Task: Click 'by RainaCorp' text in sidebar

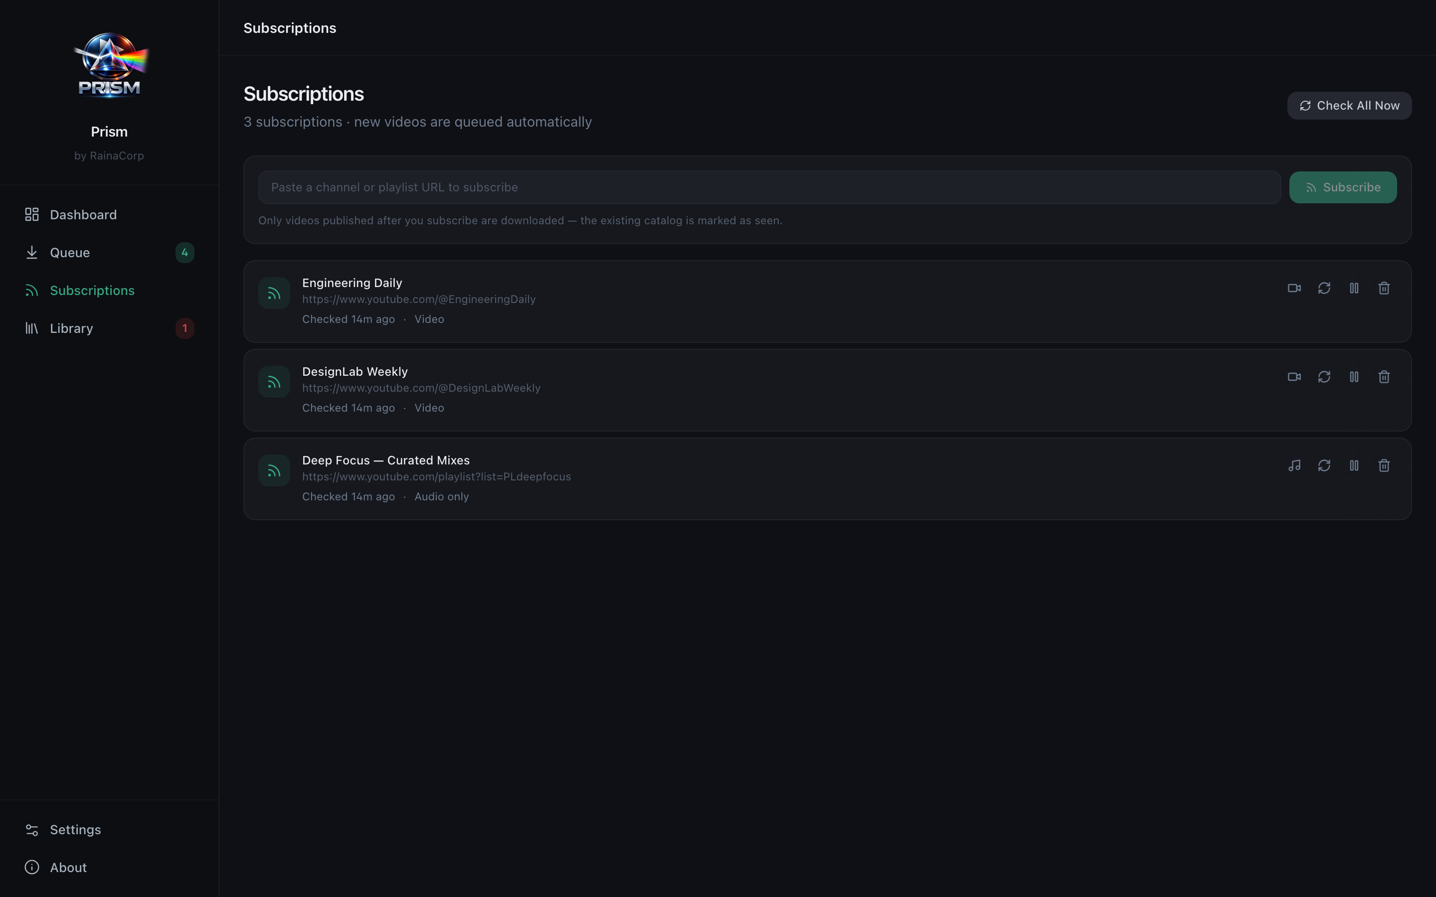Action: click(x=109, y=155)
